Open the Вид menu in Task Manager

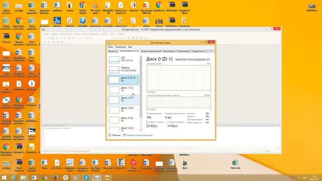[130, 47]
